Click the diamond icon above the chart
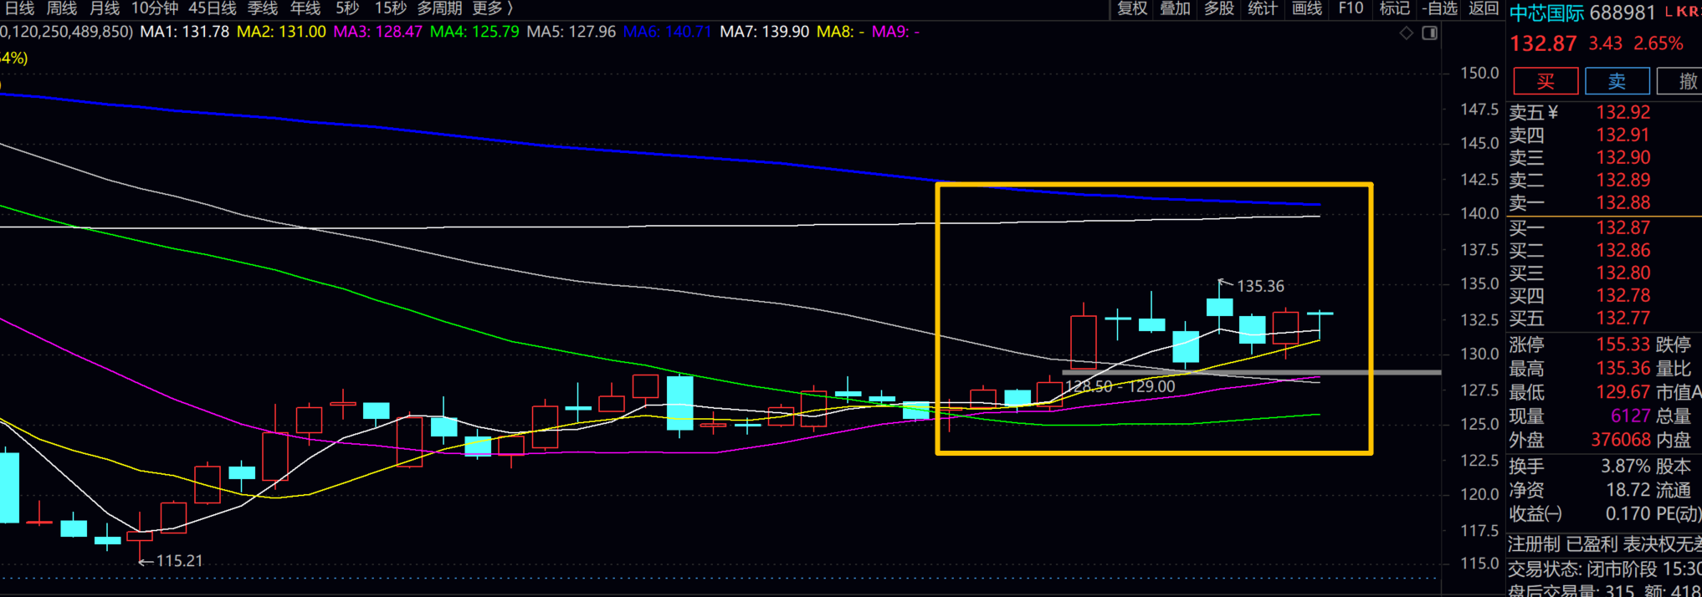Image resolution: width=1702 pixels, height=597 pixels. point(1407,33)
